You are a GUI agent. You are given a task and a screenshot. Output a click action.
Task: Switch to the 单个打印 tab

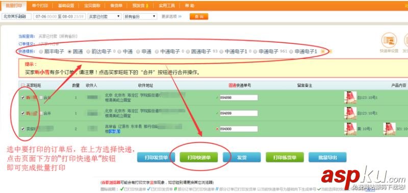[x=40, y=6]
